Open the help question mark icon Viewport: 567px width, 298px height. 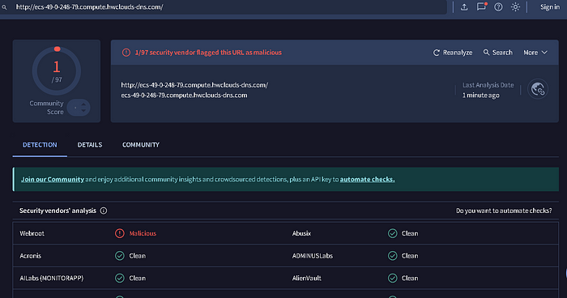point(498,6)
